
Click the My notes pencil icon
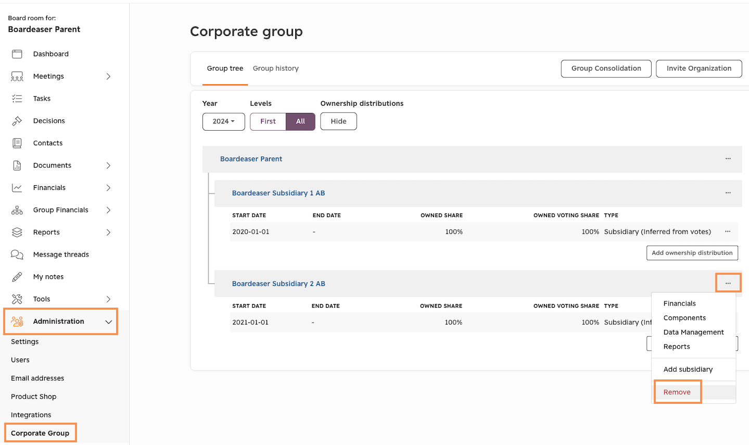point(17,277)
